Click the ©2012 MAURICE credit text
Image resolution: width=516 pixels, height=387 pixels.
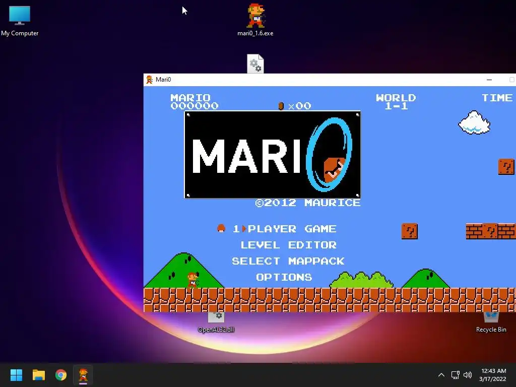308,203
